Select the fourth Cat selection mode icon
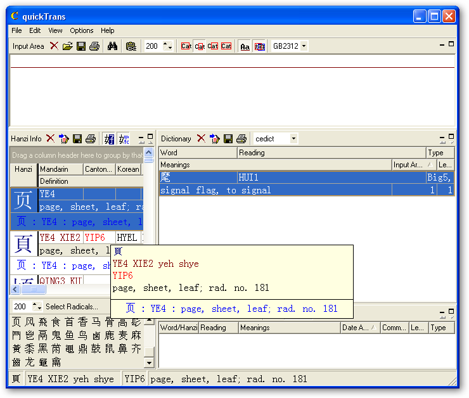Screen dimensions: 469x398 pos(226,46)
